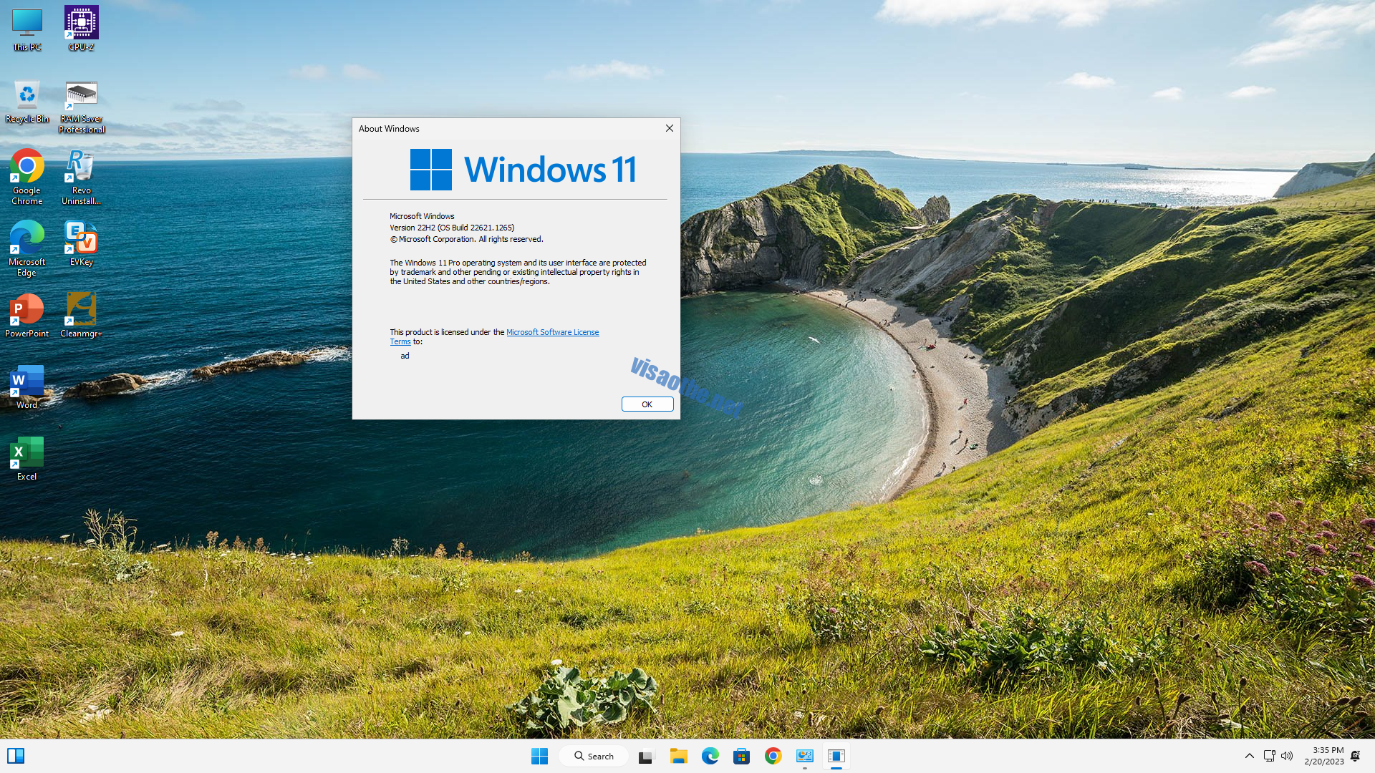
Task: Open network status tray icon
Action: pyautogui.click(x=1270, y=756)
